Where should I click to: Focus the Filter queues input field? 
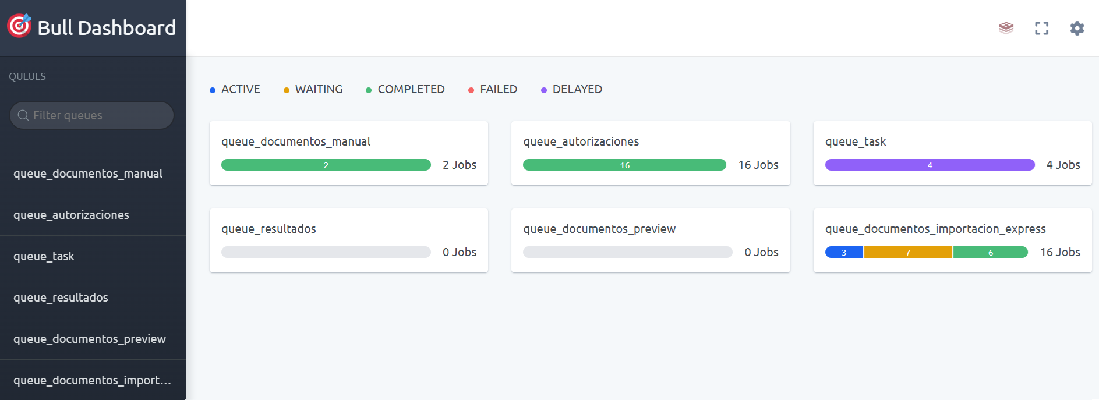point(92,115)
